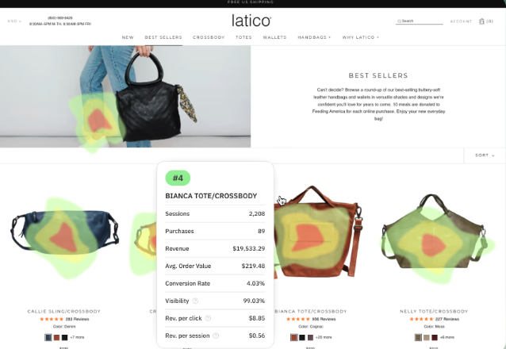
Task: Open Nelly Tote/Crossbody product title
Action: (x=434, y=311)
